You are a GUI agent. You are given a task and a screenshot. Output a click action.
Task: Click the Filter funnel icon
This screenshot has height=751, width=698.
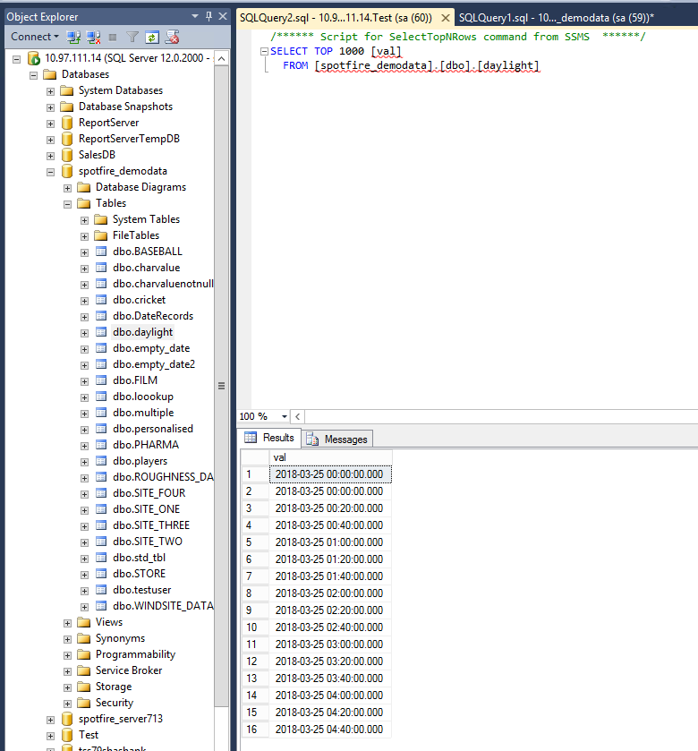click(x=132, y=37)
